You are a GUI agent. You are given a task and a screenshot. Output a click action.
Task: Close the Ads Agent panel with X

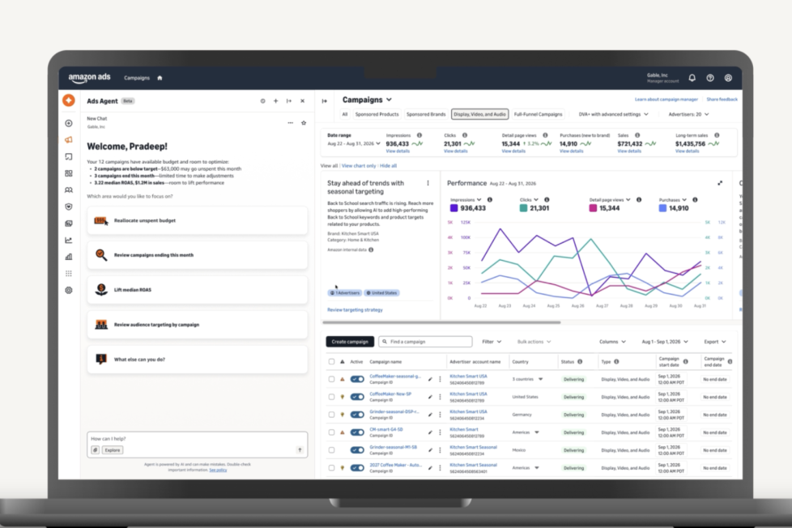click(303, 101)
